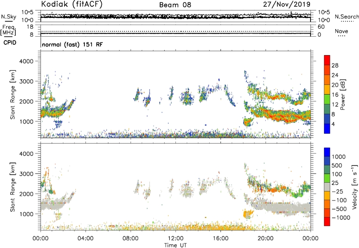Click the "Slant Range [km]" label of velocity panel
This screenshot has height=248, width=359.
(x=13, y=187)
